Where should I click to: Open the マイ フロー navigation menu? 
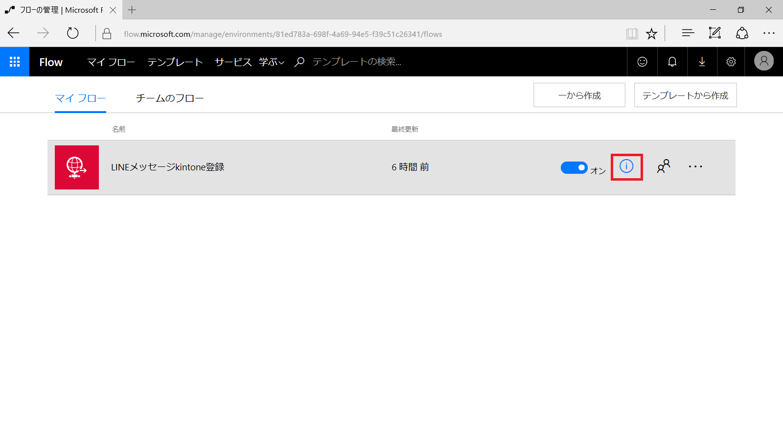[111, 62]
